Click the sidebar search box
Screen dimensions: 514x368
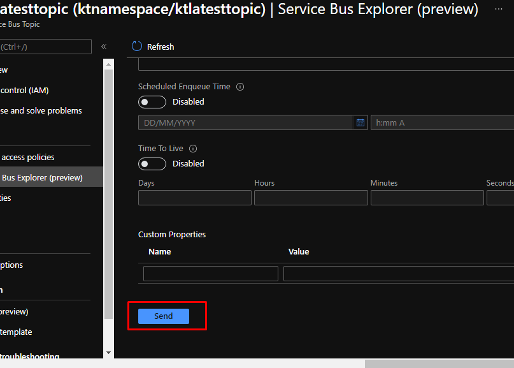click(45, 47)
